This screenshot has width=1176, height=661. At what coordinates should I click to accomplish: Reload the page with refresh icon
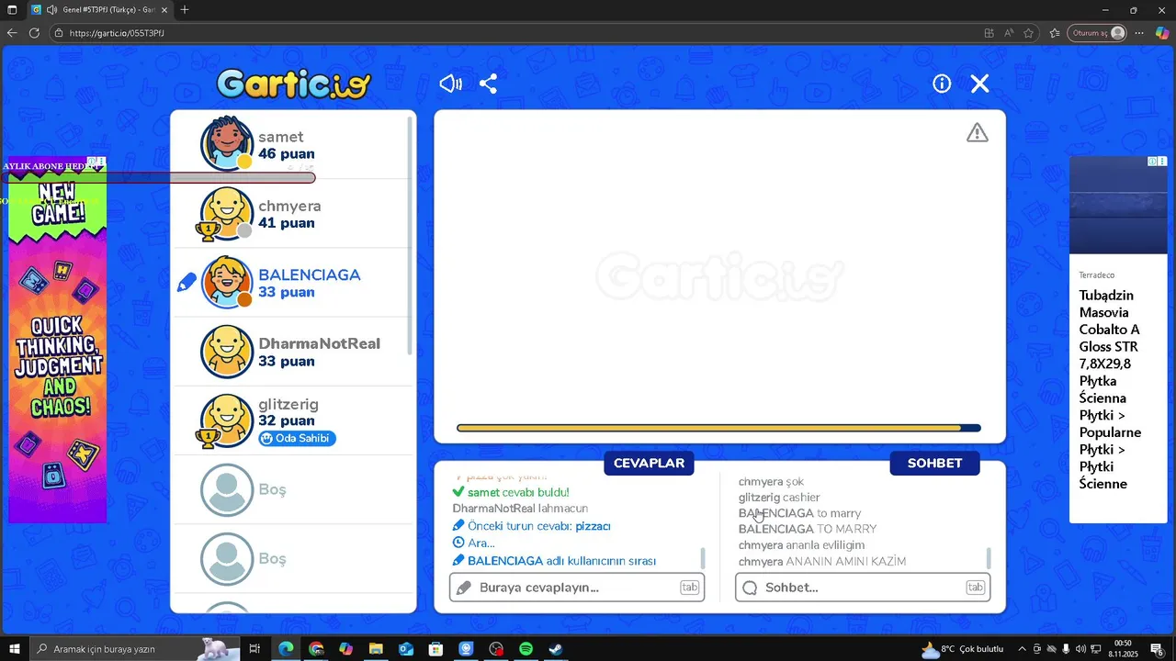[34, 33]
